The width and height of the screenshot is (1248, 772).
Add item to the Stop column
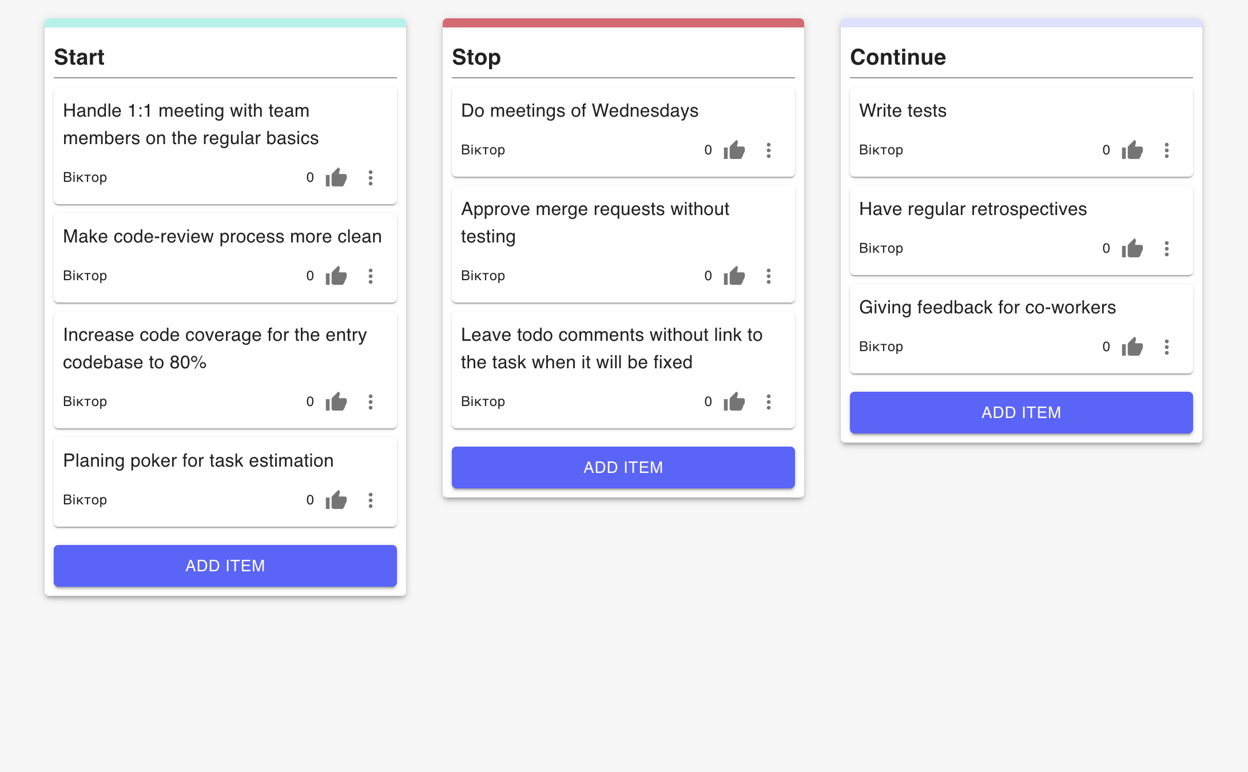tap(623, 467)
